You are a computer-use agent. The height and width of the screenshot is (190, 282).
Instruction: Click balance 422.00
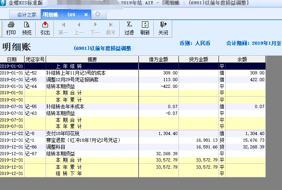pyautogui.click(x=257, y=80)
